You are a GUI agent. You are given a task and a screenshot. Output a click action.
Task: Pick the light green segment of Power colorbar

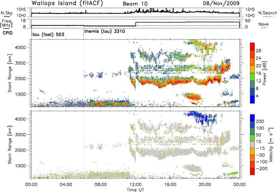point(252,77)
